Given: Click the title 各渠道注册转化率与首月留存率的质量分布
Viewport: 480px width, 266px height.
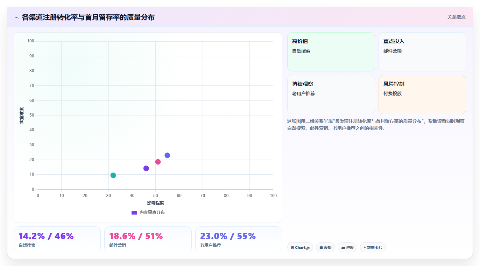Looking at the screenshot, I should click(88, 17).
